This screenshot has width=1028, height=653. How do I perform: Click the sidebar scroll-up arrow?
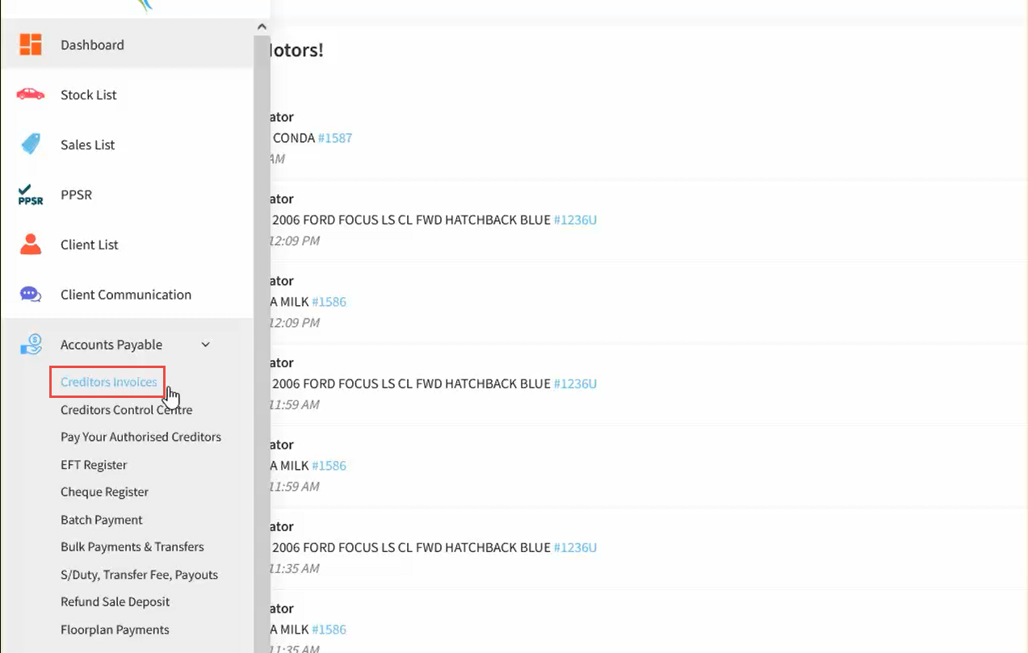tap(262, 27)
